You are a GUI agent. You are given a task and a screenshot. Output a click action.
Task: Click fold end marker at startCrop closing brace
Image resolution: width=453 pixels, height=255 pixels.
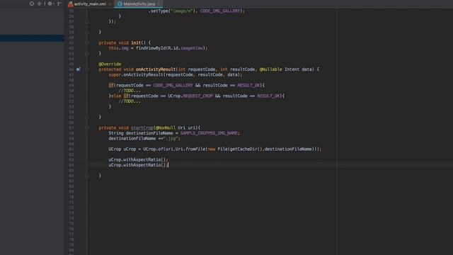coord(86,176)
